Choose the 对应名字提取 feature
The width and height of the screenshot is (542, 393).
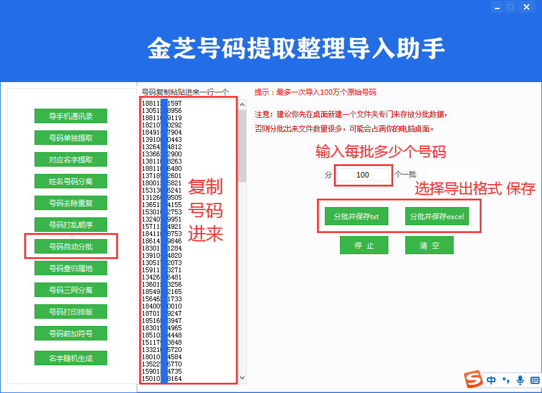[71, 159]
